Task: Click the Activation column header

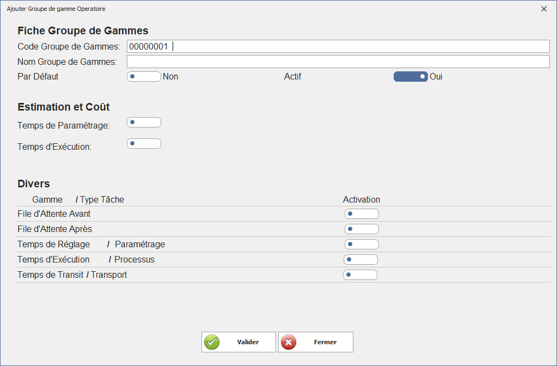Action: [x=362, y=200]
